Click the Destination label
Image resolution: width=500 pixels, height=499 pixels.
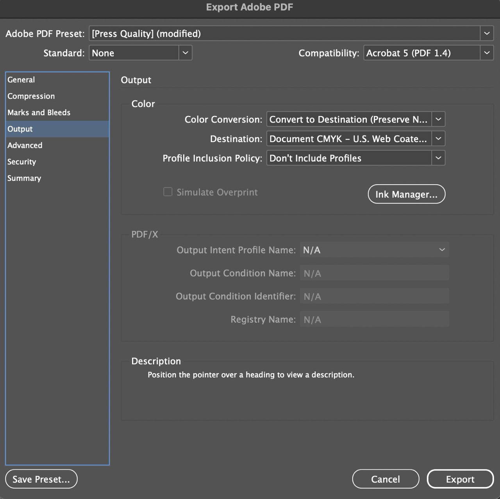(x=236, y=139)
